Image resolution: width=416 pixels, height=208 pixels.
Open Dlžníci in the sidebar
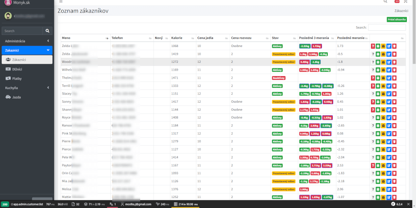point(17,69)
